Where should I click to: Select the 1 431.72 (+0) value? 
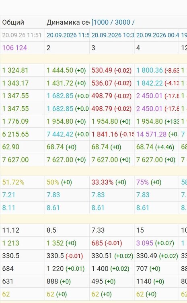pyautogui.click(x=66, y=83)
